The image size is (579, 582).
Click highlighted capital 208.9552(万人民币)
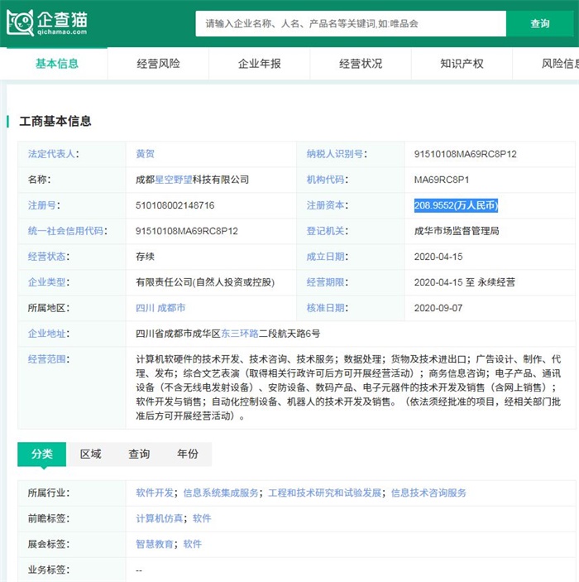click(456, 205)
